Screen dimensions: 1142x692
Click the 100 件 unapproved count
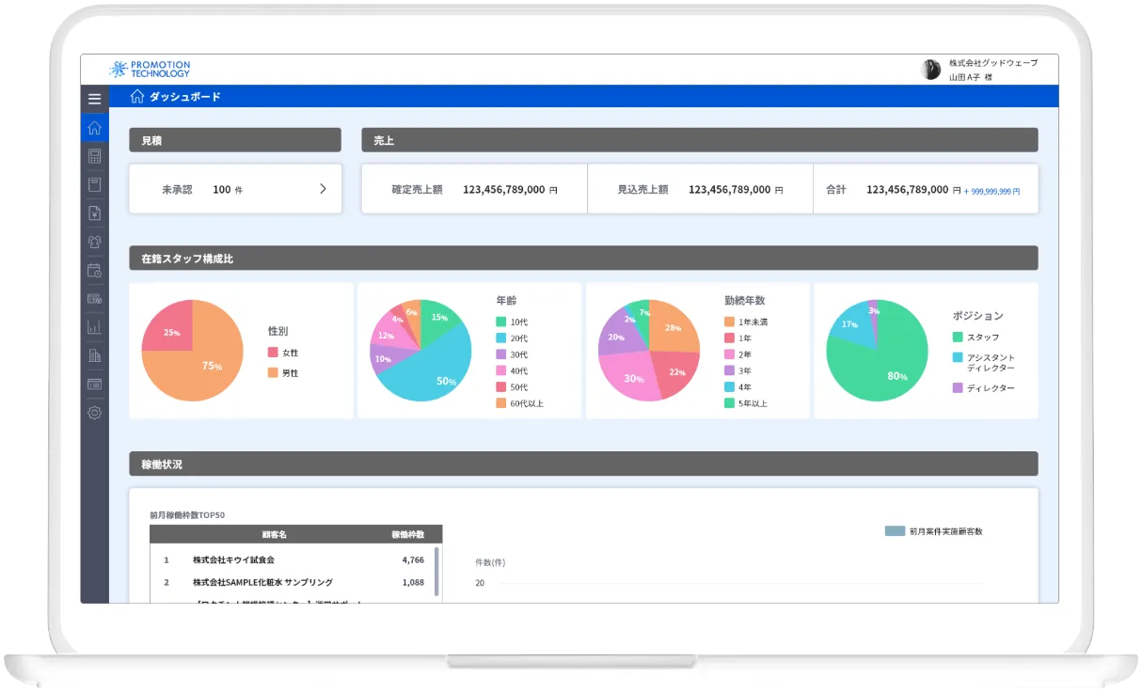[228, 189]
